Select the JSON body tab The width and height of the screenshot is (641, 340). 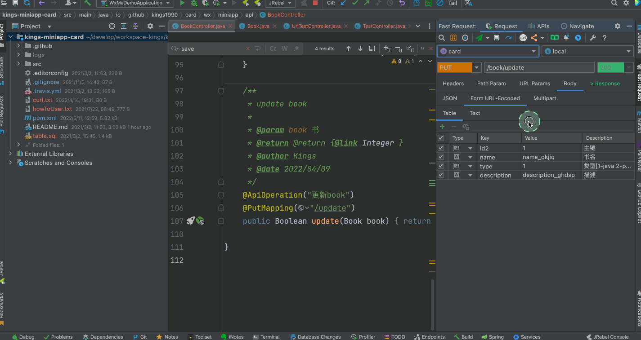450,98
